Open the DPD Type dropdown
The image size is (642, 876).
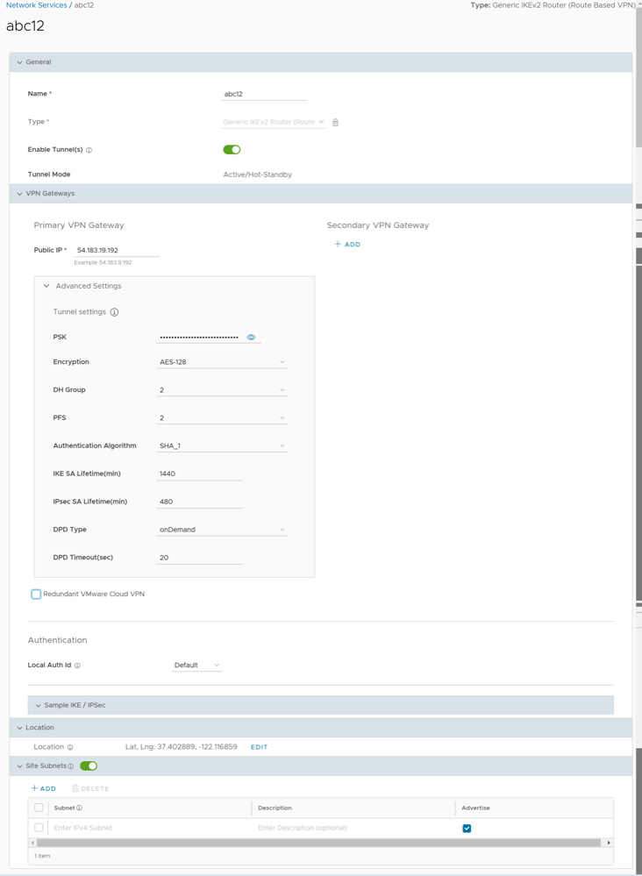point(222,530)
